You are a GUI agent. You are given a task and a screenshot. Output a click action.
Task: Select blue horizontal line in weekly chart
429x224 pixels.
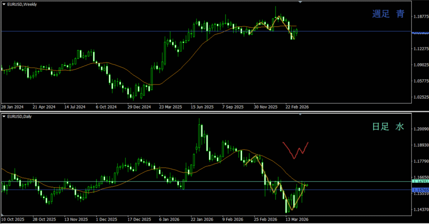click(x=126, y=31)
